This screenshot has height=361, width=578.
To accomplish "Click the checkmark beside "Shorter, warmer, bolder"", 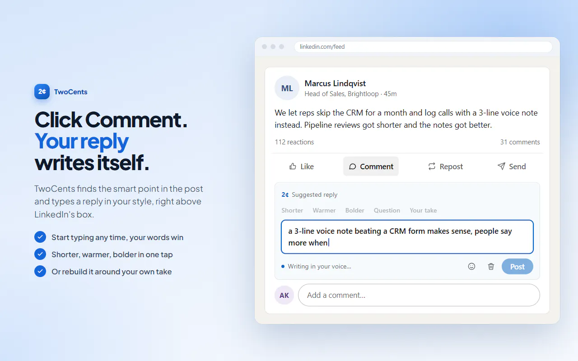I will click(40, 254).
